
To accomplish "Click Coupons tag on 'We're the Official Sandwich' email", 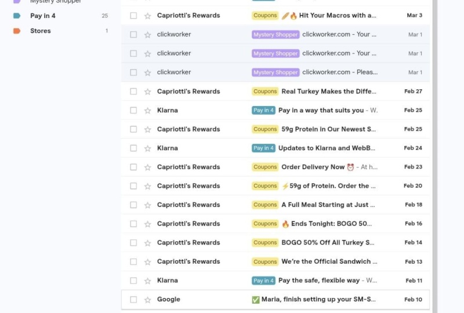I will click(265, 261).
